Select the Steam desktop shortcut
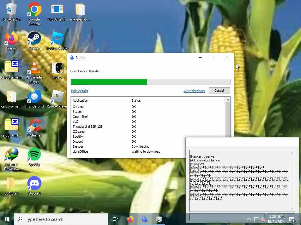 coord(34,41)
